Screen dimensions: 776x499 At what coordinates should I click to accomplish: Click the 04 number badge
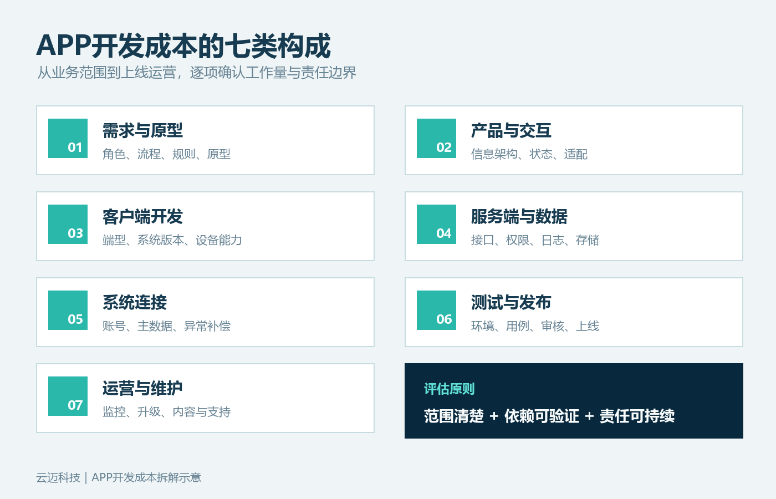(x=436, y=224)
